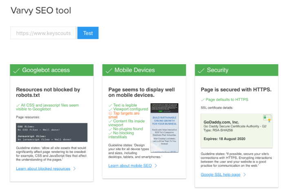Click Expires: 18 August 2020 text
Viewport: 288px width, 196px height.
(x=224, y=139)
